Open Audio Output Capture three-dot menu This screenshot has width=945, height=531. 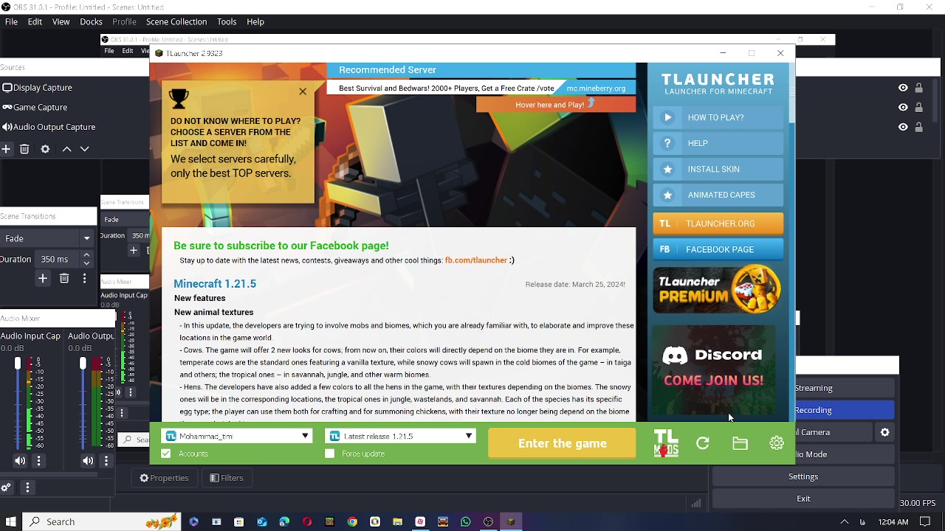pos(106,461)
